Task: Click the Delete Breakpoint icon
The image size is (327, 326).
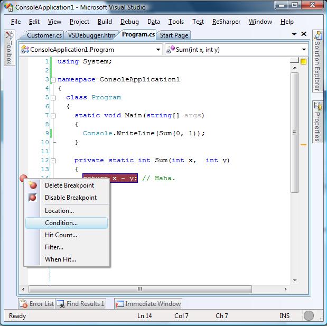Action: 33,185
